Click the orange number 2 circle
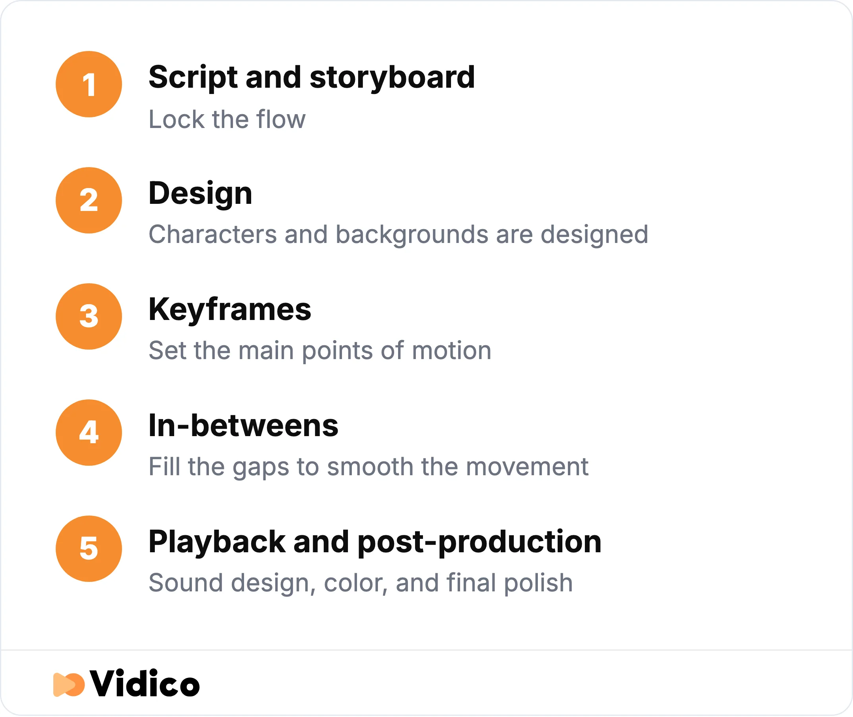853x717 pixels. (x=88, y=200)
